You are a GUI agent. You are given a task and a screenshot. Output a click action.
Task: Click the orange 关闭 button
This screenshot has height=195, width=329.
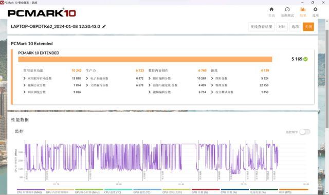click(308, 27)
